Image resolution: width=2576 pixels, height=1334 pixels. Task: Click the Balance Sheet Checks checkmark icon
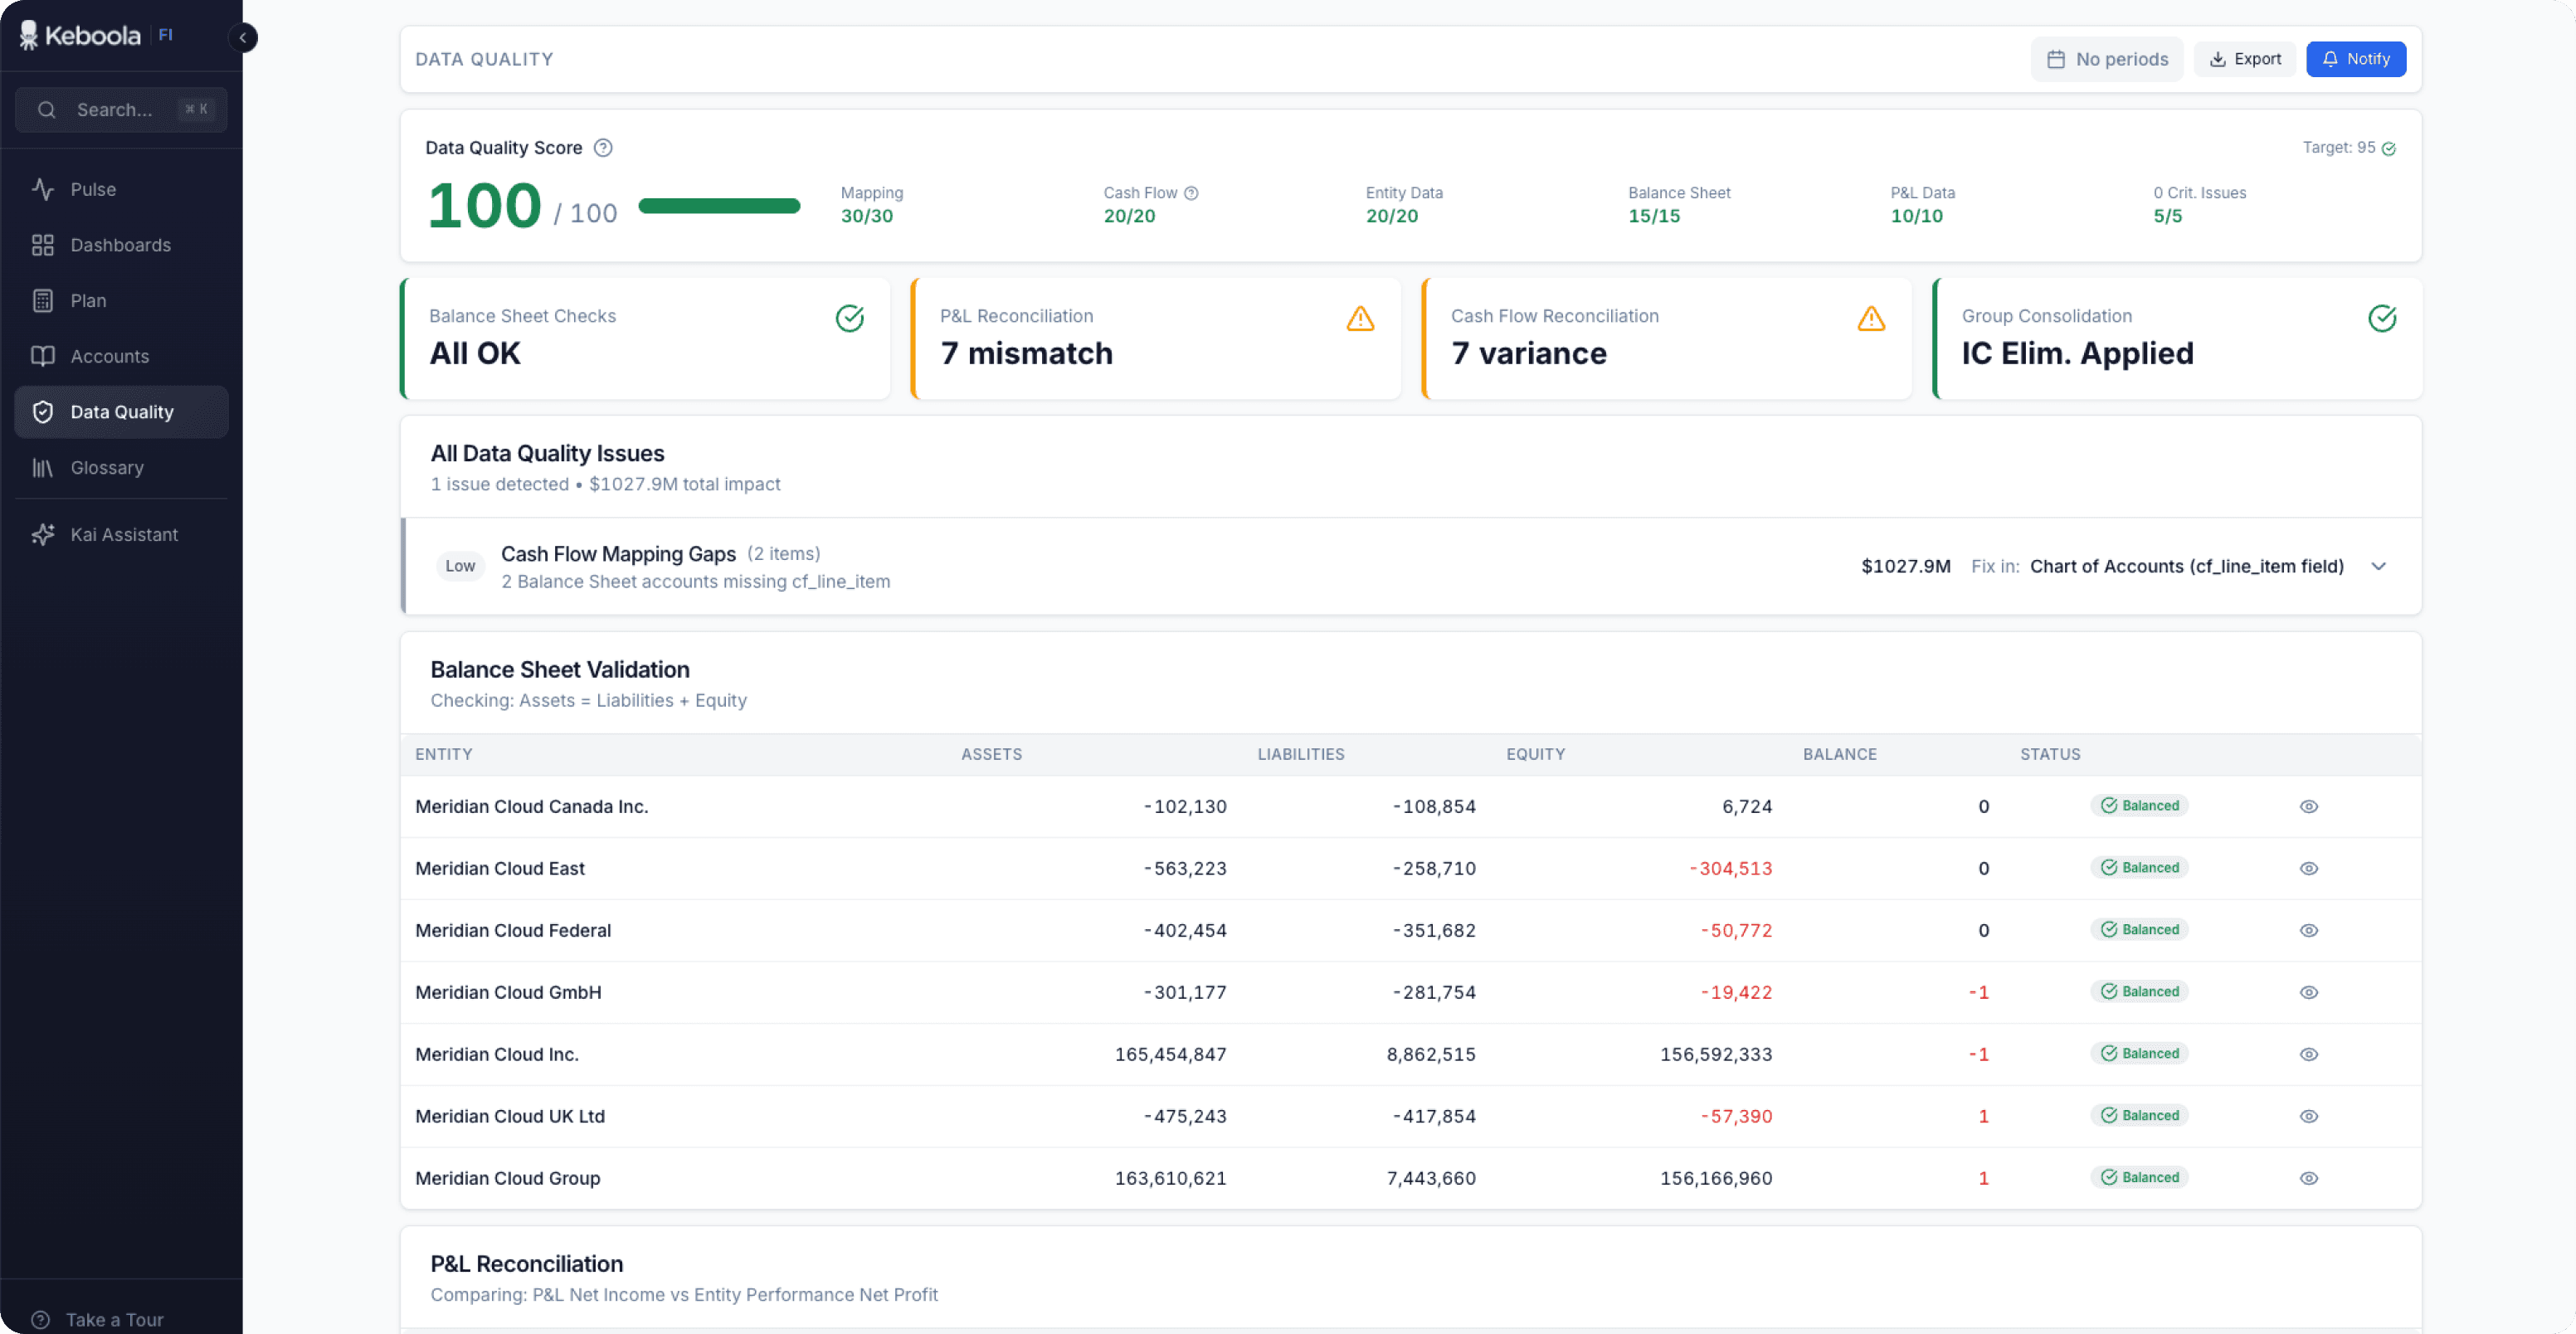pos(850,319)
